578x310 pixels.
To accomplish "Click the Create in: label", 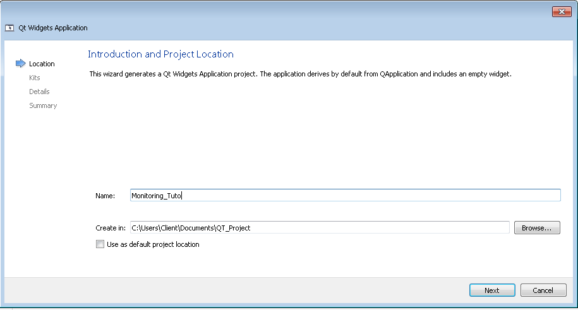I will point(111,228).
